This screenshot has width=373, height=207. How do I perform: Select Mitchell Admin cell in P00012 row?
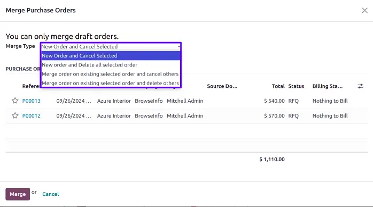tap(185, 116)
